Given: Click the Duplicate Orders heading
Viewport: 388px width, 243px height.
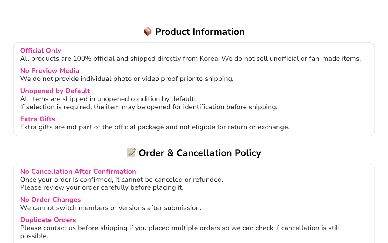Looking at the screenshot, I should (x=48, y=220).
